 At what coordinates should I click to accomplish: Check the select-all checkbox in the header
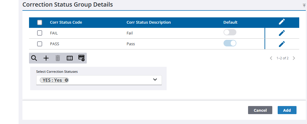pyautogui.click(x=39, y=22)
